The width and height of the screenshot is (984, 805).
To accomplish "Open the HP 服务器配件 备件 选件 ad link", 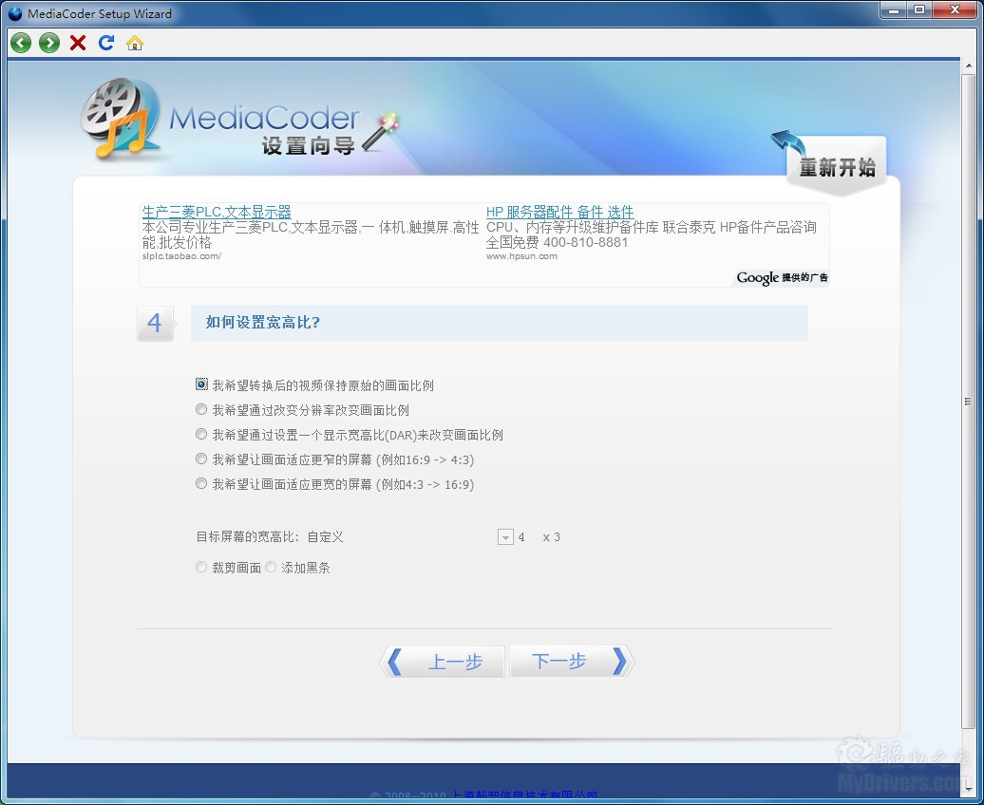I will (559, 212).
